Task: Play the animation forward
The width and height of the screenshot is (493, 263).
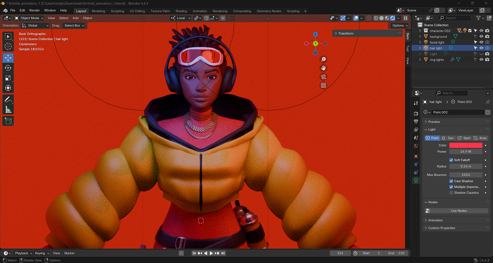Action: [x=211, y=253]
